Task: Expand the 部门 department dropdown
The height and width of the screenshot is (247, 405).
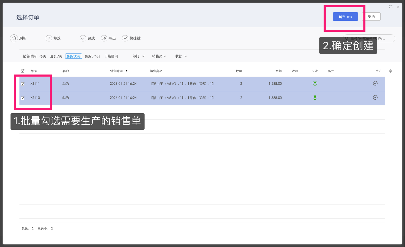Action: click(x=139, y=56)
